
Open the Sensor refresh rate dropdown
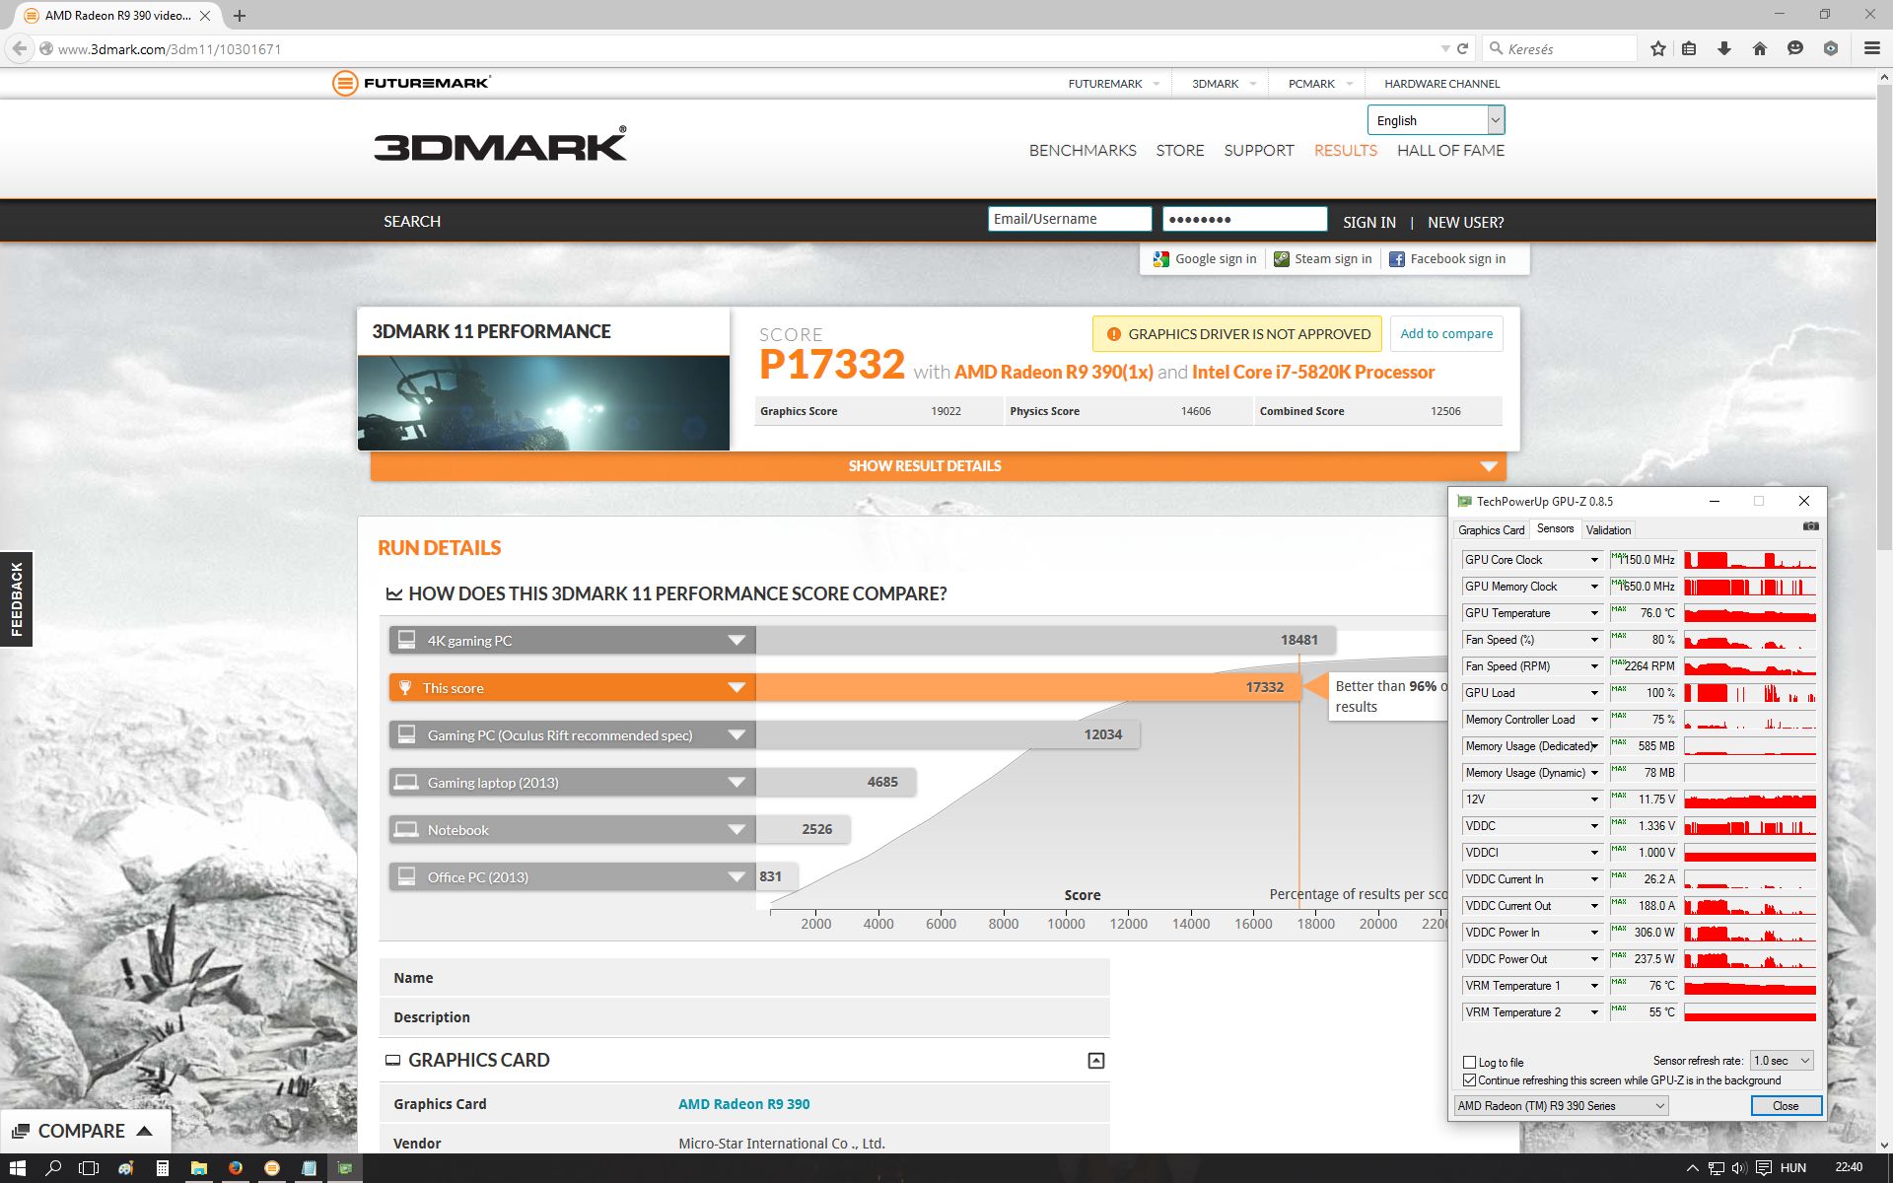pyautogui.click(x=1782, y=1061)
